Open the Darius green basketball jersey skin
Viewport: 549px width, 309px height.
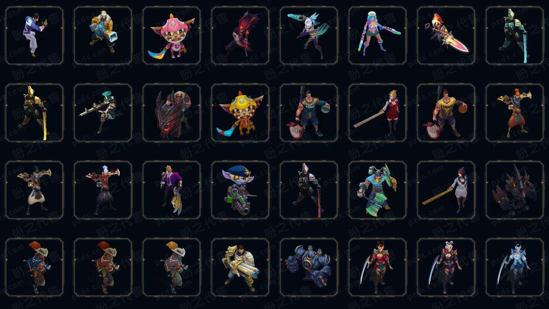click(x=309, y=113)
